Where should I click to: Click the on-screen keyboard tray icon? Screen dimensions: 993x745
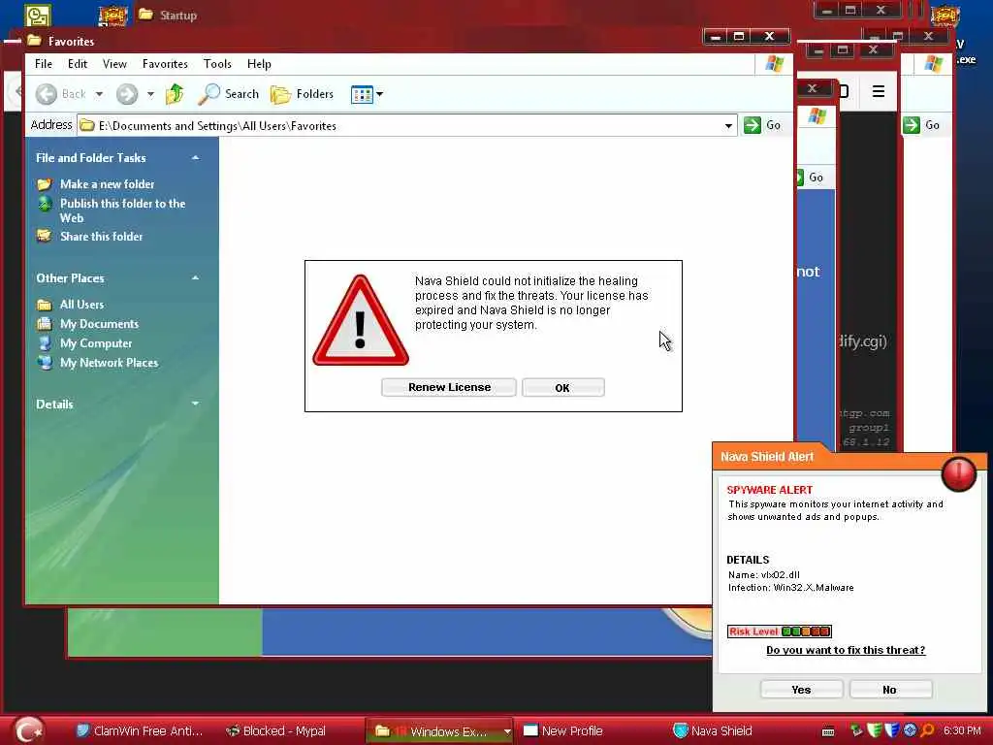tap(828, 731)
